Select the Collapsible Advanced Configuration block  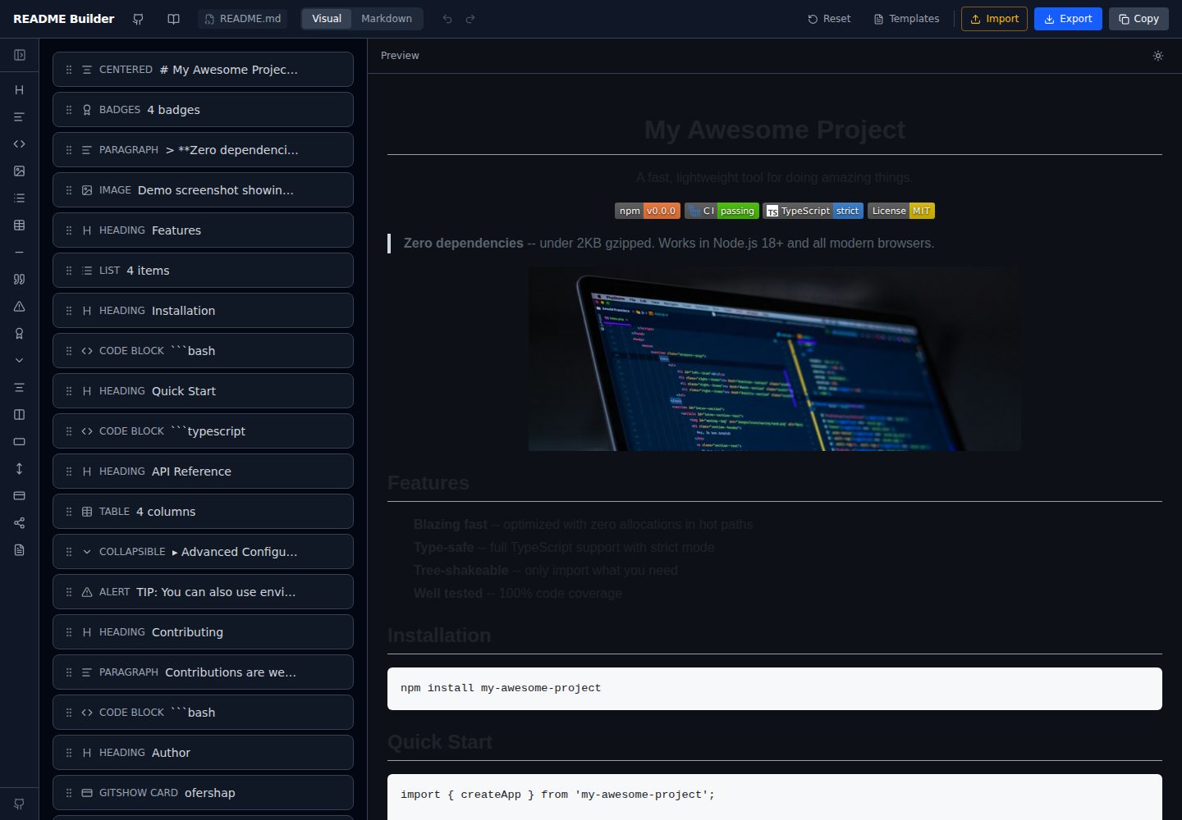coord(203,552)
